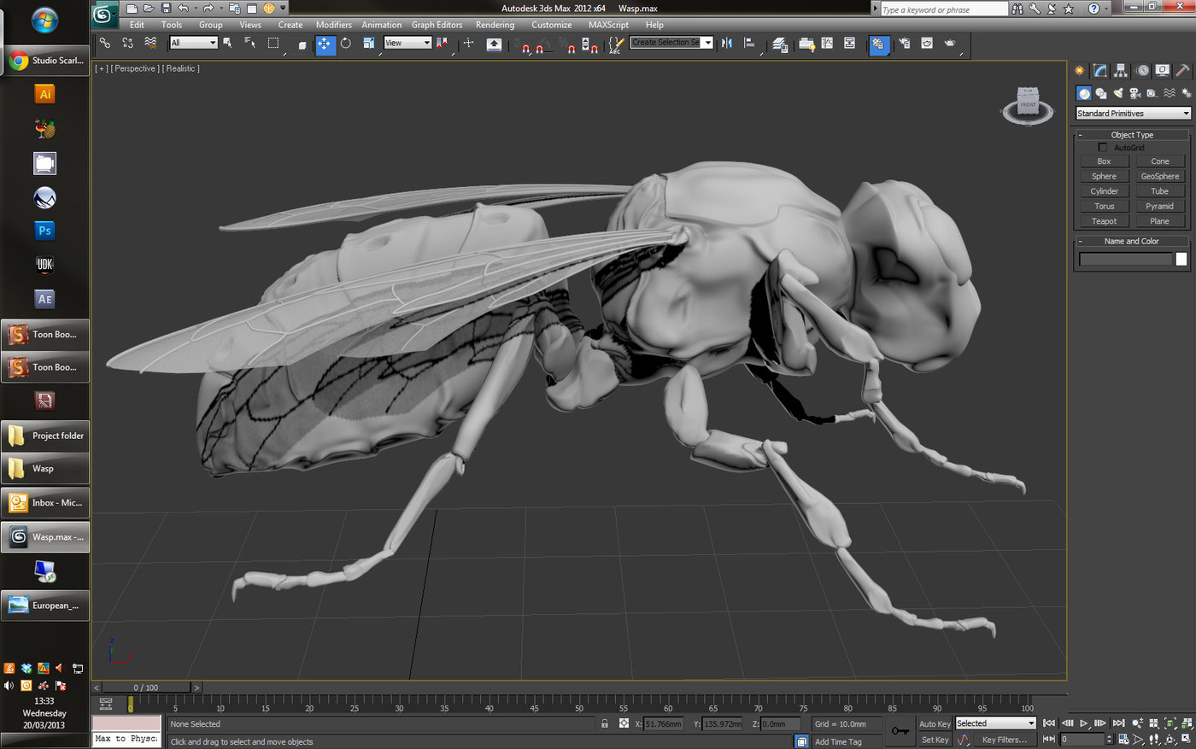
Task: Activate the Select and Move tool
Action: point(325,44)
